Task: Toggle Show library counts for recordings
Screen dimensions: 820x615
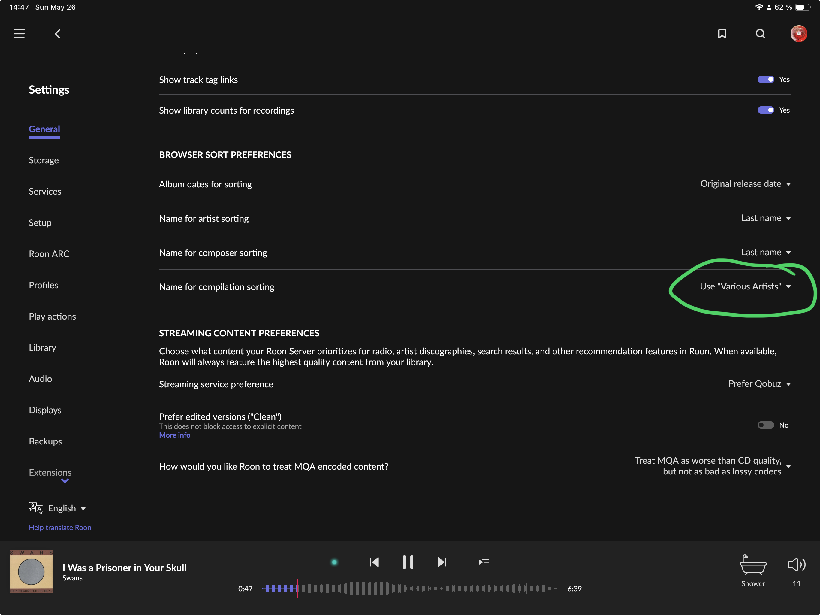Action: (765, 110)
